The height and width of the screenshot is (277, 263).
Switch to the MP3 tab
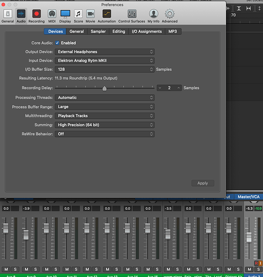173,32
